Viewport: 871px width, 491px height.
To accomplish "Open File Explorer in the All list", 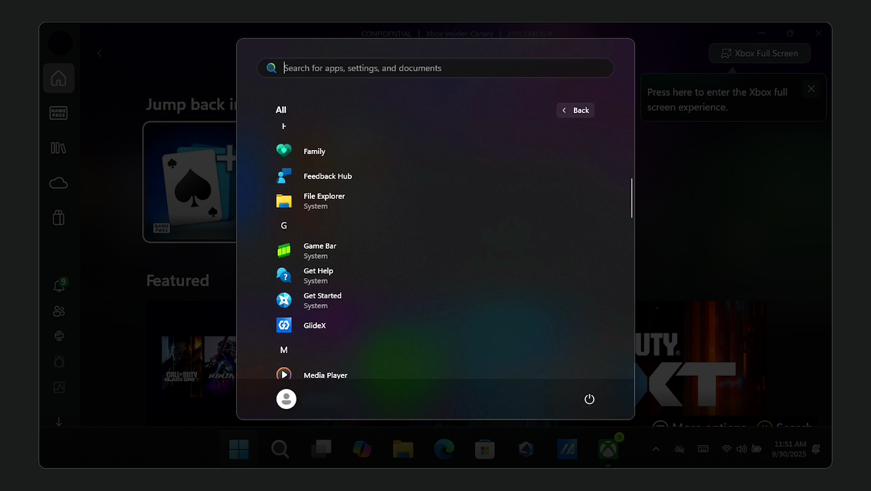I will tap(323, 201).
